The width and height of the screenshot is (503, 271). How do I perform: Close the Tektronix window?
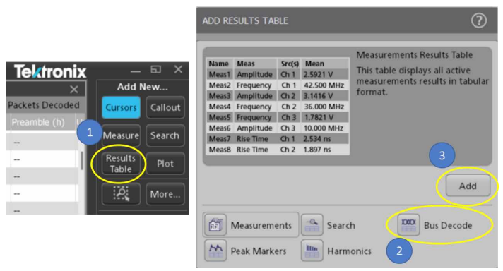[178, 69]
